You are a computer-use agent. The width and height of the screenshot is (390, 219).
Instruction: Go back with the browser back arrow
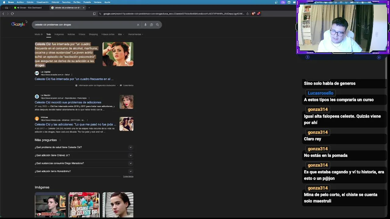3,14
